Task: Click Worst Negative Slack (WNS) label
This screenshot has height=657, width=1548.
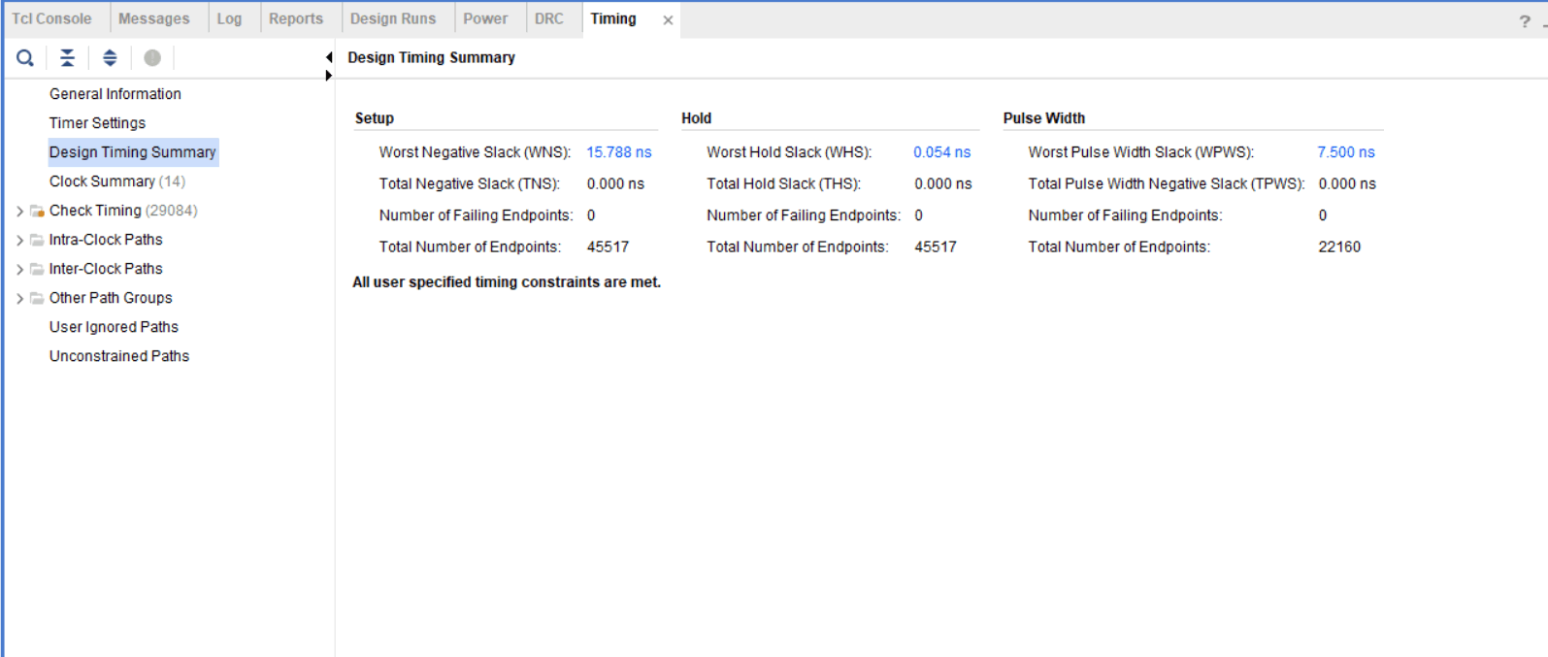Action: click(x=475, y=152)
